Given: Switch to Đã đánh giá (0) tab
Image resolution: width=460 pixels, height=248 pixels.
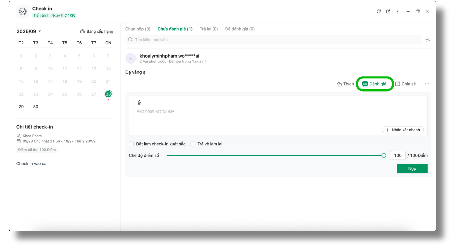Looking at the screenshot, I should pos(240,29).
